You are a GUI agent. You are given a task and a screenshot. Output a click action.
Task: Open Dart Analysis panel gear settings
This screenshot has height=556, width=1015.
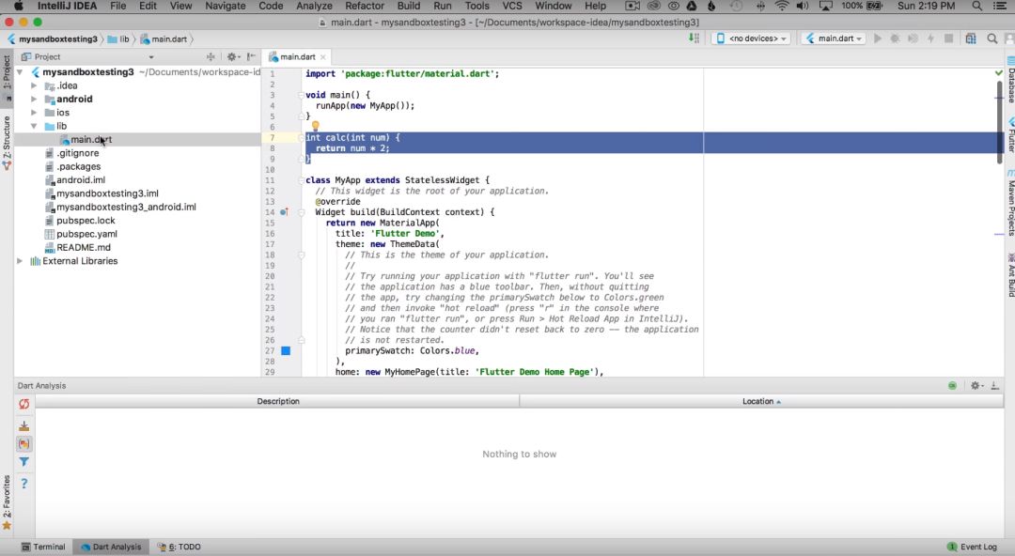pyautogui.click(x=976, y=386)
